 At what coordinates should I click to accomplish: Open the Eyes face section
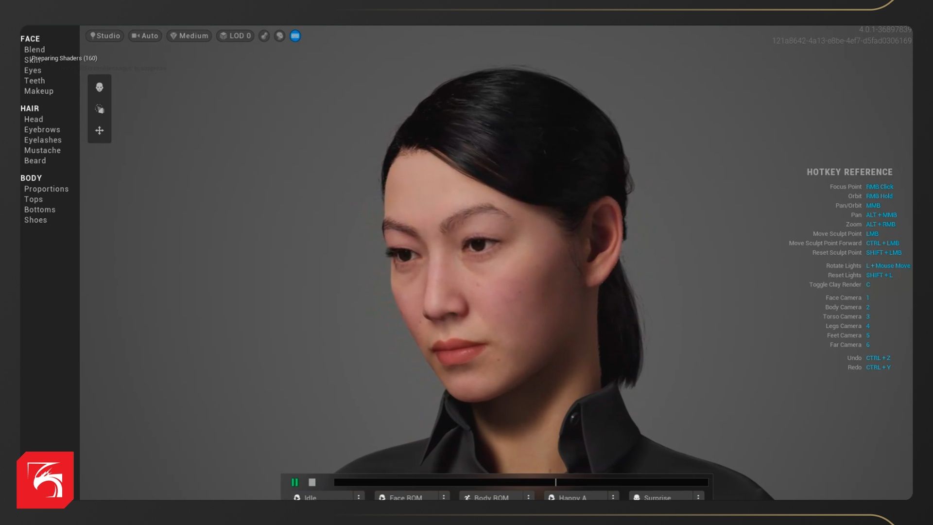click(x=33, y=70)
